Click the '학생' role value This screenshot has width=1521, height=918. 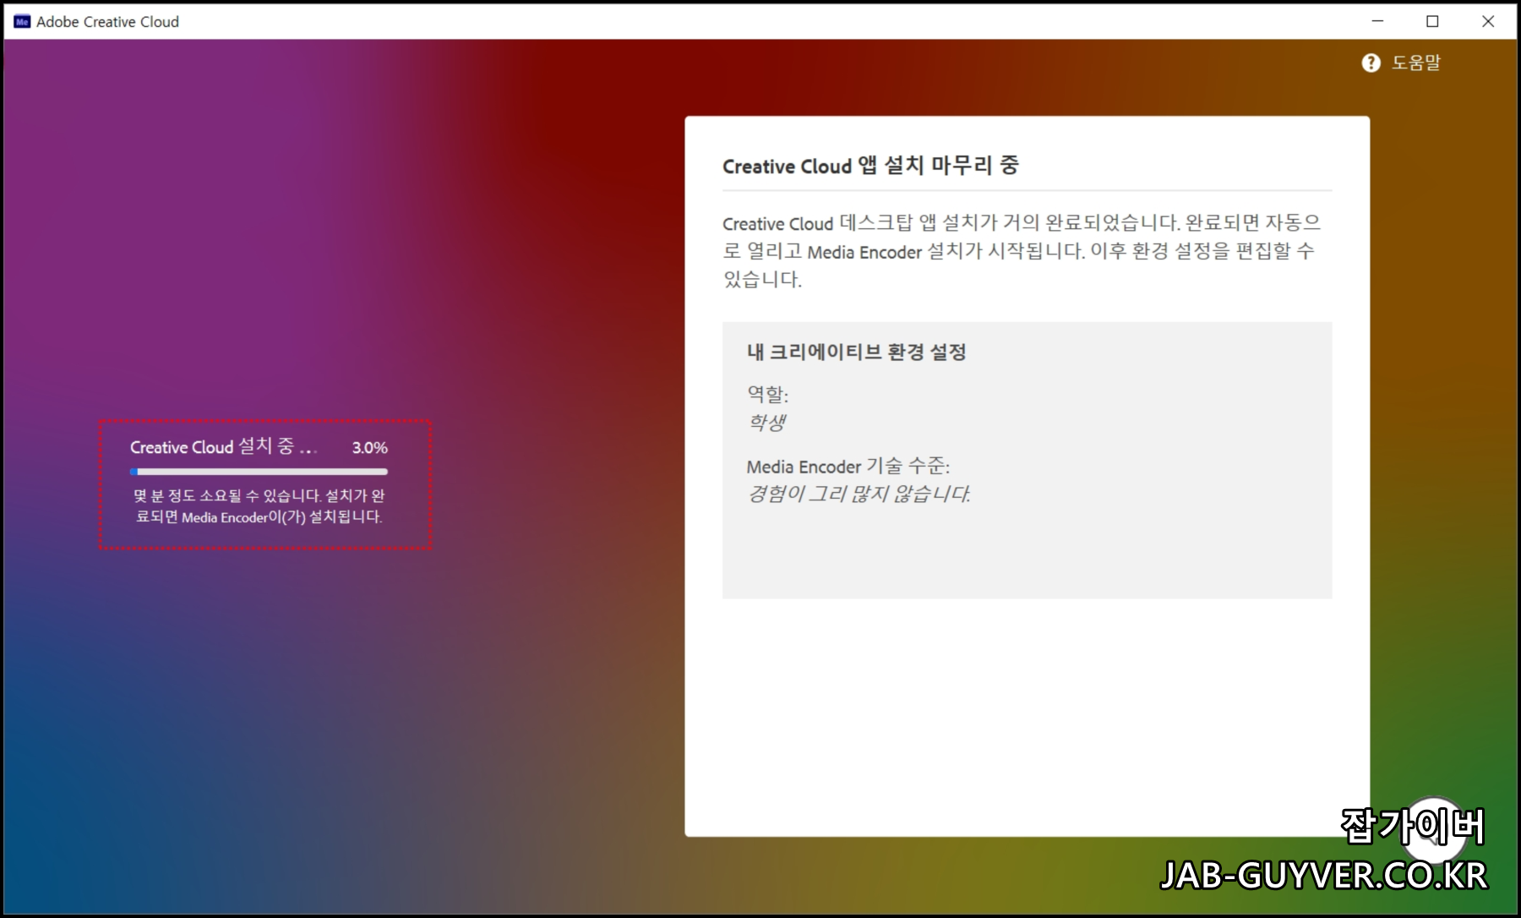[x=767, y=422]
